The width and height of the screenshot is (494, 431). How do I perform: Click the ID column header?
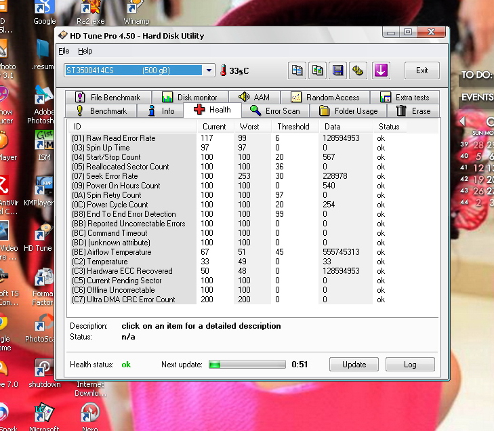(132, 127)
